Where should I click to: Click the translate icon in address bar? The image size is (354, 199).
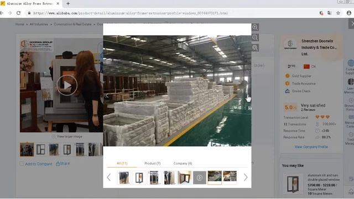pyautogui.click(x=330, y=13)
